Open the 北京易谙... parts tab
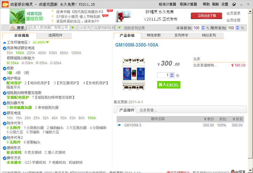Image resolution: width=253 pixels, height=173 pixels. pos(148,110)
